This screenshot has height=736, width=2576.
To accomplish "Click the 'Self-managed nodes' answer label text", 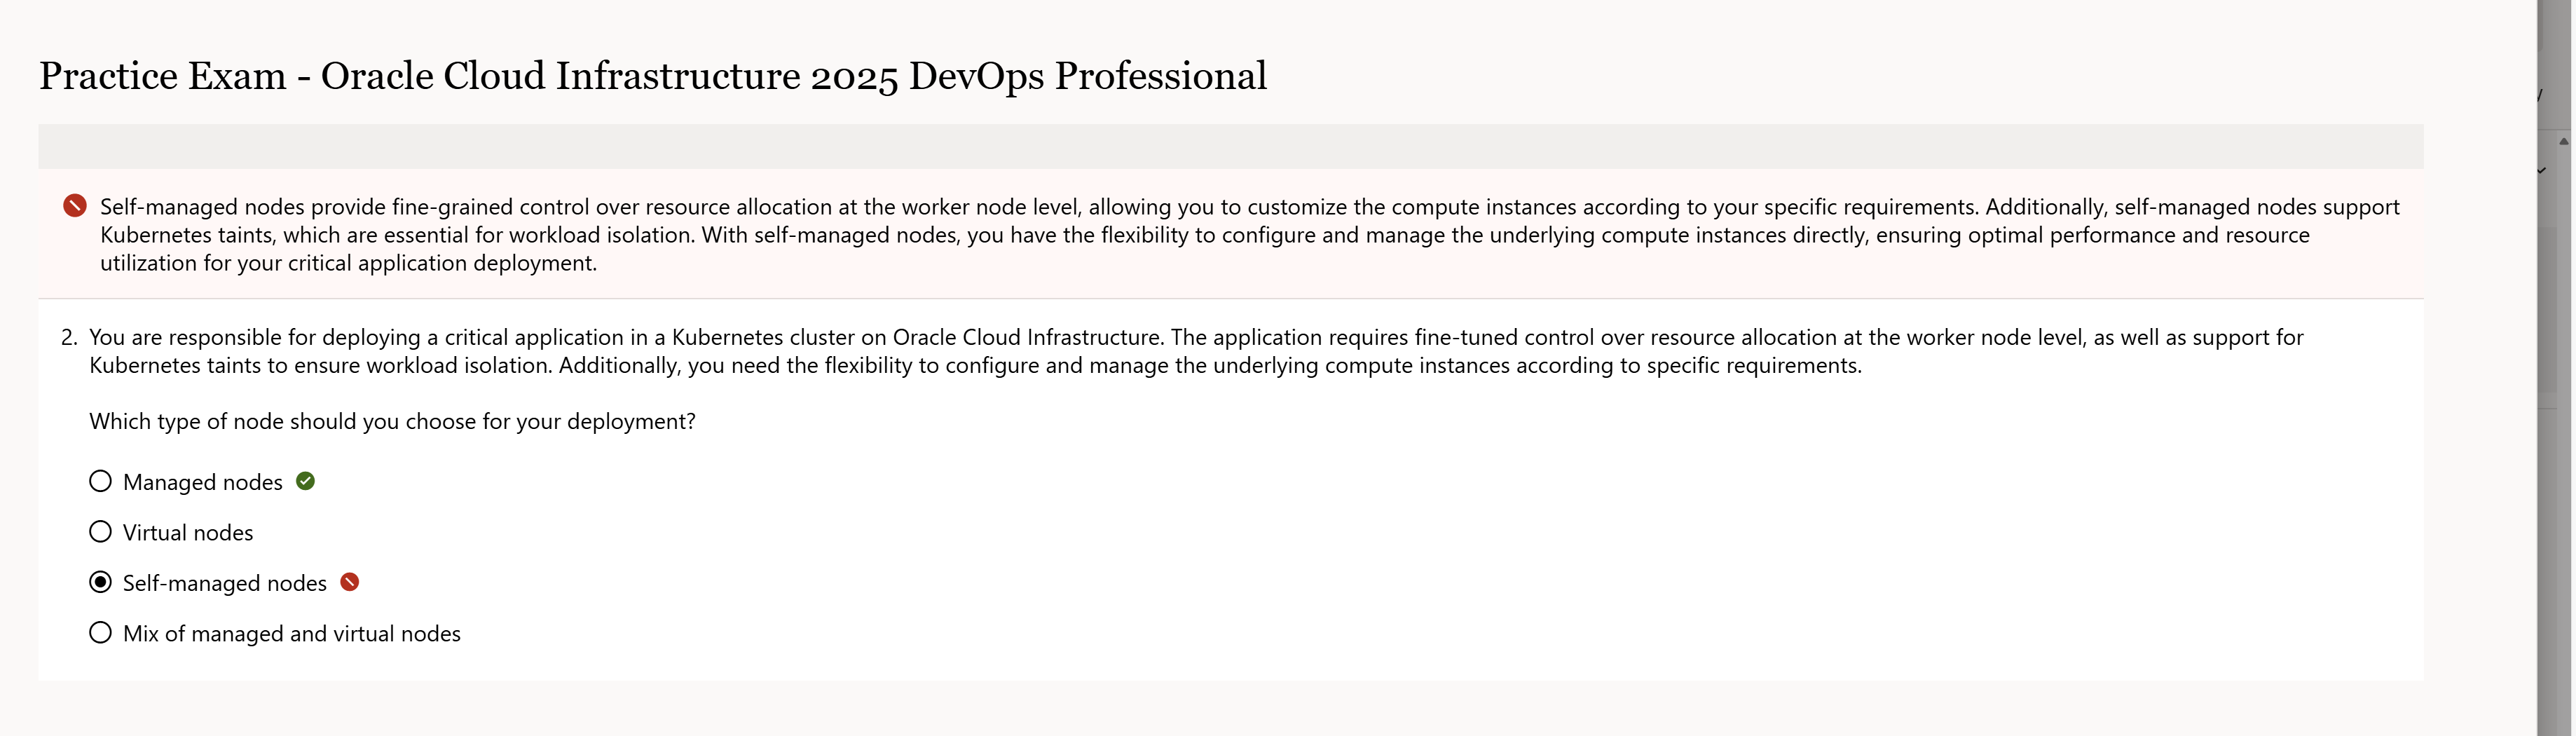I will 225,583.
